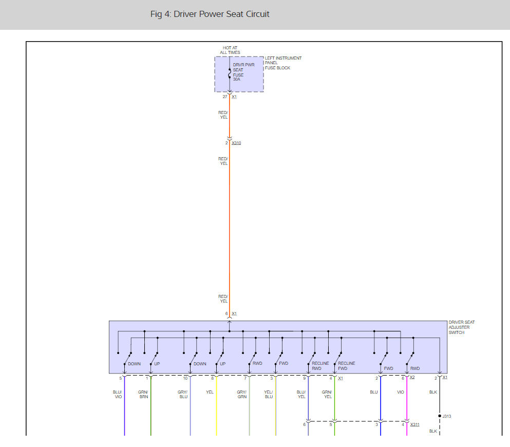Screen dimensions: 510x447
Task: Click the BLK ground wire label
Action: pyautogui.click(x=433, y=392)
